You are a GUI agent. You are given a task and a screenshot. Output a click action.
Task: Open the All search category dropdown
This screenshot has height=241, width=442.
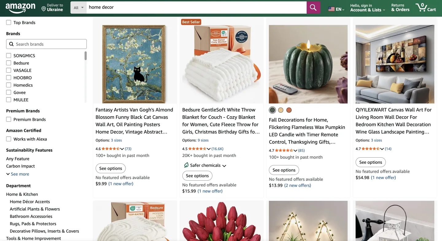pyautogui.click(x=78, y=7)
